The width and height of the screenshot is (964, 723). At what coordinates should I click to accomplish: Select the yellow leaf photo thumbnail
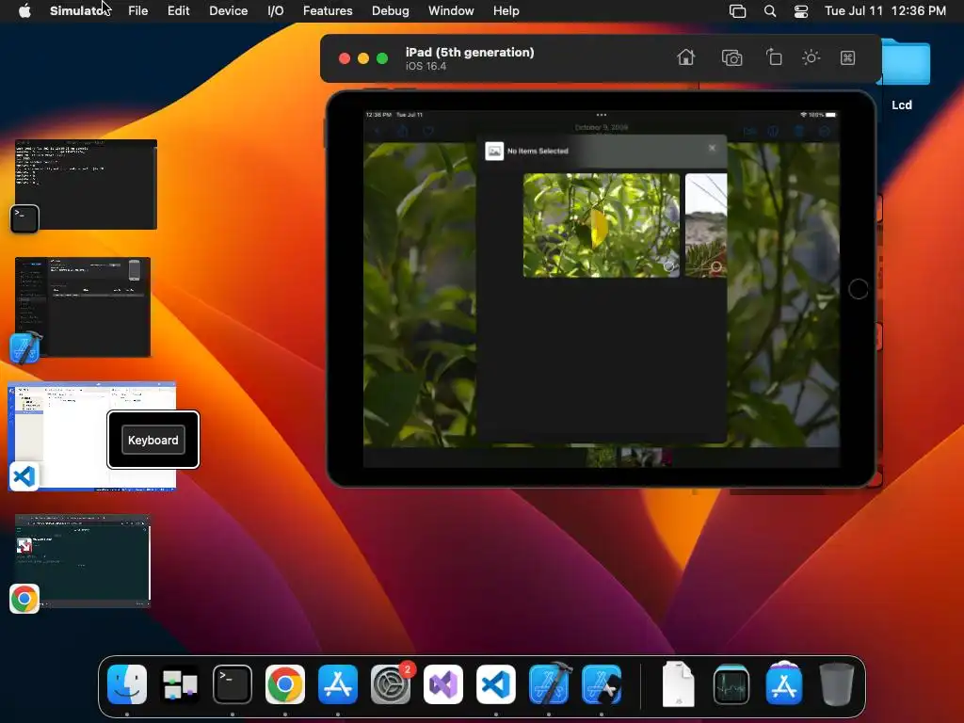[602, 225]
